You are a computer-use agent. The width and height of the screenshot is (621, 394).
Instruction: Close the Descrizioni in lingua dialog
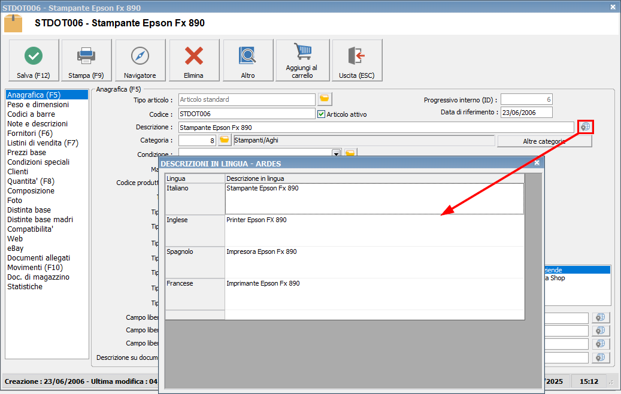point(537,163)
